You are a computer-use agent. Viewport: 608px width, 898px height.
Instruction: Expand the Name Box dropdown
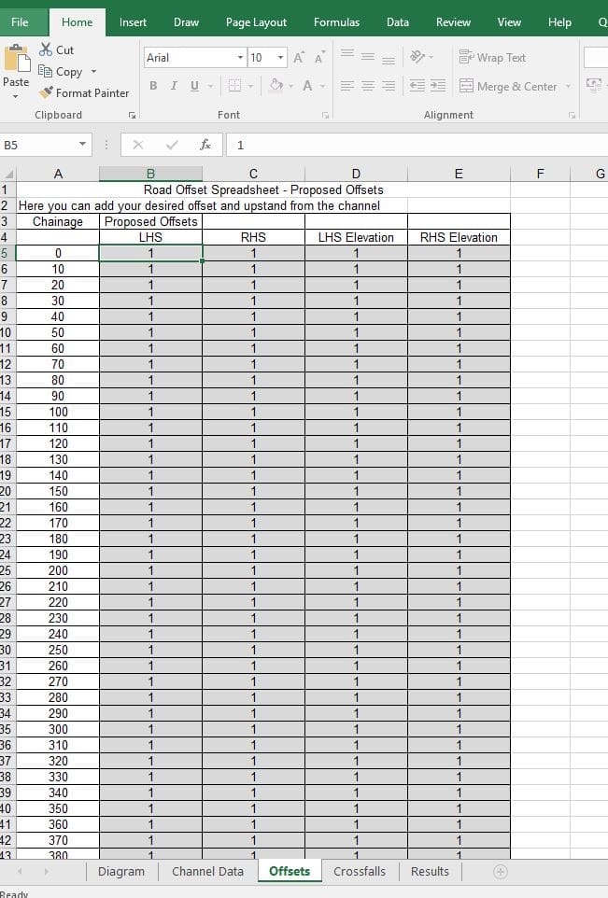[x=82, y=145]
